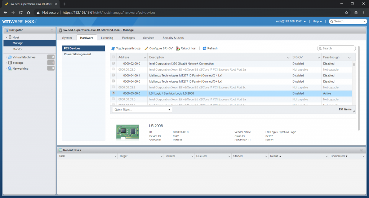Screen dimensions: 369x198
Task: Go to the browser home page
Action: (x=28, y=13)
